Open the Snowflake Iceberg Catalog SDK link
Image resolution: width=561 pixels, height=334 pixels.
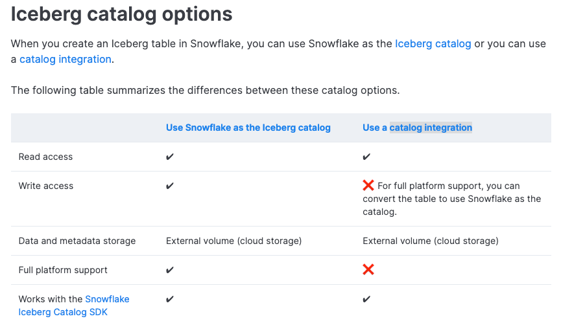pos(74,306)
